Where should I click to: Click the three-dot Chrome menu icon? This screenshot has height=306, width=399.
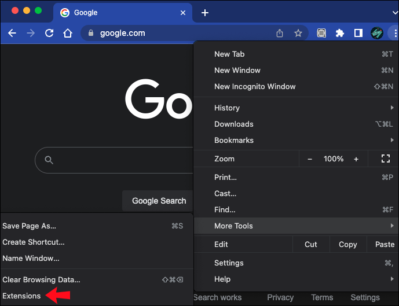click(395, 33)
